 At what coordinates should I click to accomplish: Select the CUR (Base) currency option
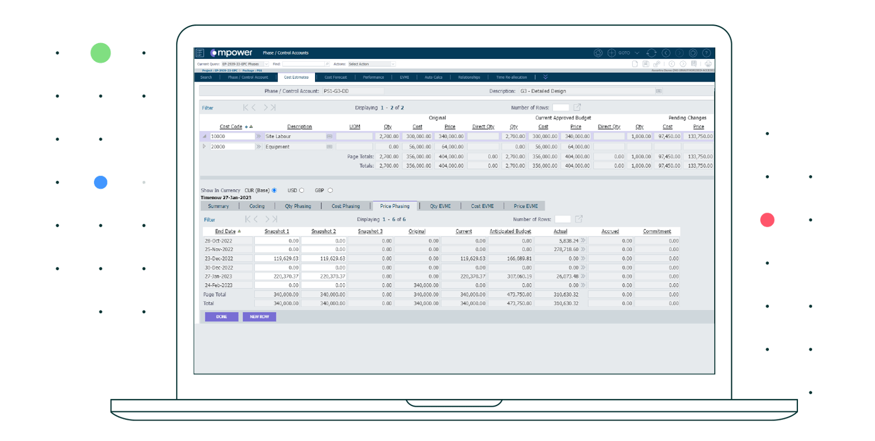coord(274,190)
